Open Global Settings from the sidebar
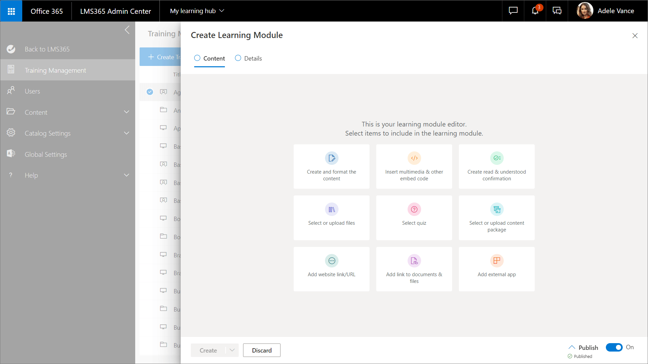This screenshot has height=364, width=648. pyautogui.click(x=46, y=154)
